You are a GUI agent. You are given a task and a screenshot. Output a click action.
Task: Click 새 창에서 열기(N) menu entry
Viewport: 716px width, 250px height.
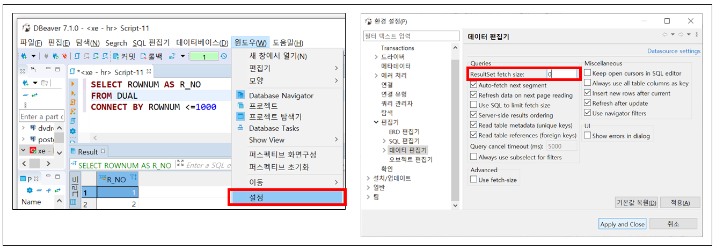pyautogui.click(x=278, y=56)
